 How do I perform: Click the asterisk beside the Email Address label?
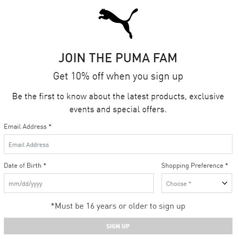click(50, 126)
